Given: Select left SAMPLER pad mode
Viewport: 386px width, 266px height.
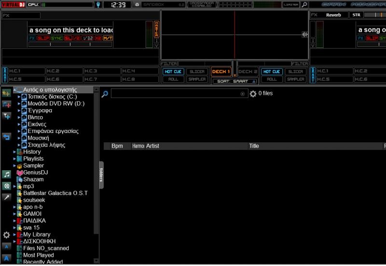Looking at the screenshot, I should (x=197, y=79).
